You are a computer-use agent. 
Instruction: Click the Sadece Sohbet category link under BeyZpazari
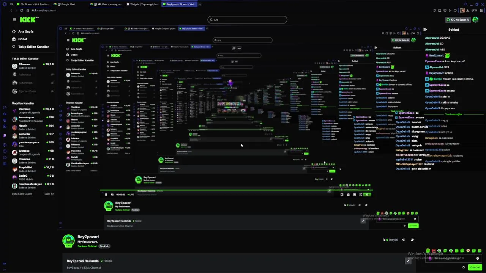87,246
